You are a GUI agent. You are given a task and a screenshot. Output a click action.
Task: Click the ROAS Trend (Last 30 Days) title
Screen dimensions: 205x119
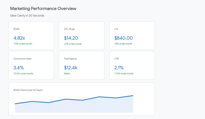click(x=28, y=90)
